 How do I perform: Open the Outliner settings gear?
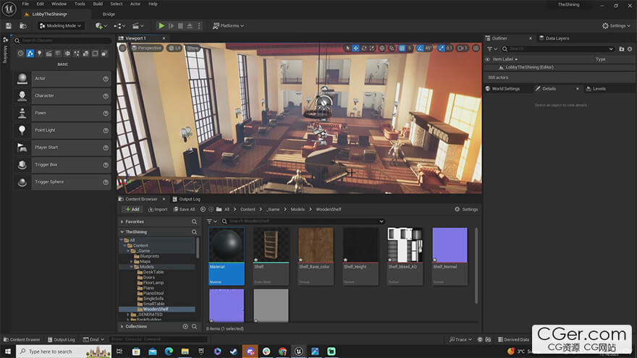(630, 48)
